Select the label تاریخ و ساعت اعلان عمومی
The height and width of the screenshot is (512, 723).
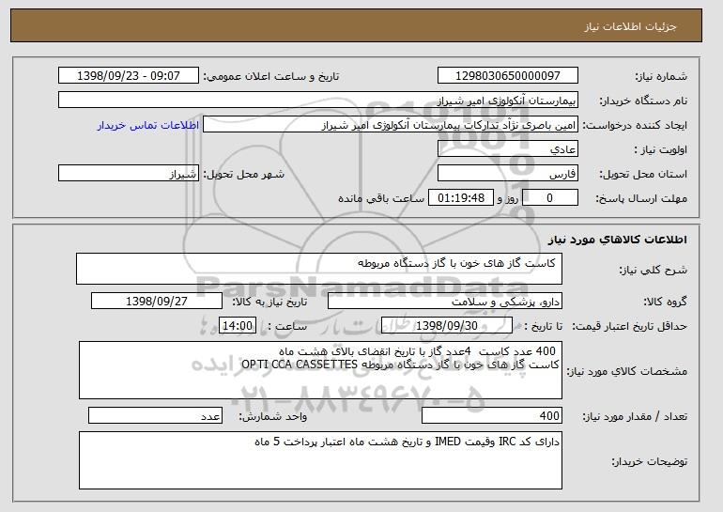(x=271, y=76)
